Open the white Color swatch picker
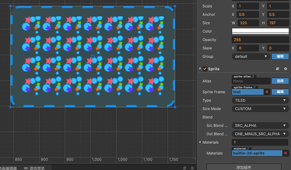 tap(260, 31)
